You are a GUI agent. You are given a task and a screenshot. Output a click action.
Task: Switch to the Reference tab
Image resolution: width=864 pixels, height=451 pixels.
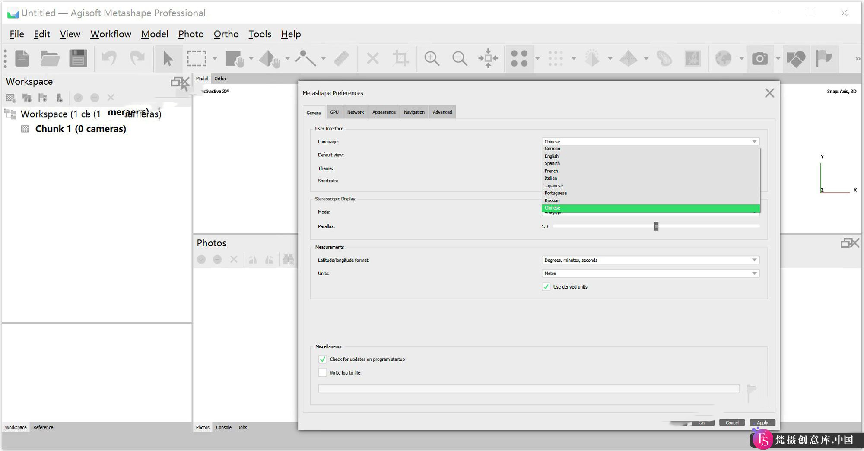click(43, 427)
